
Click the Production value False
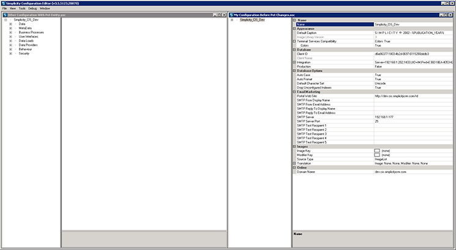click(413, 67)
